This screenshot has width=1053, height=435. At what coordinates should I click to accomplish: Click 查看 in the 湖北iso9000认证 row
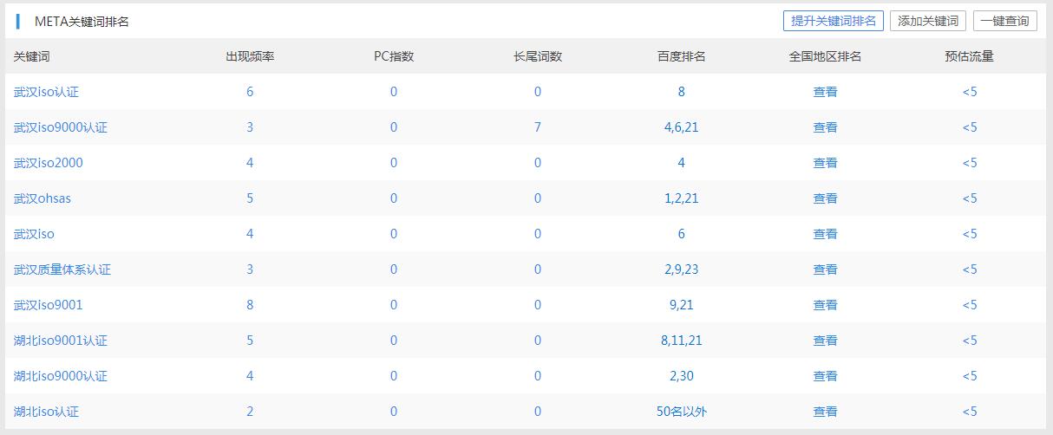pyautogui.click(x=825, y=376)
